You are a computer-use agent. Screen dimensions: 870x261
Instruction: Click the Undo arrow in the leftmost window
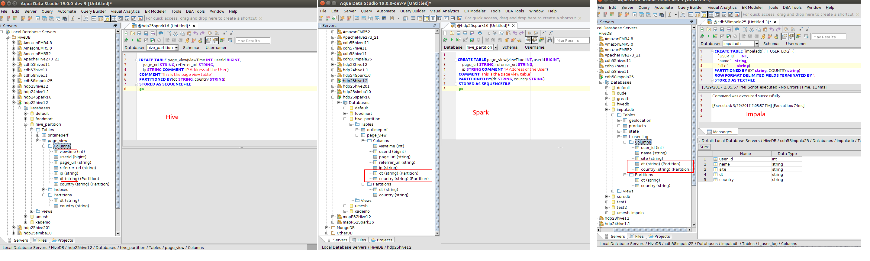pos(195,34)
